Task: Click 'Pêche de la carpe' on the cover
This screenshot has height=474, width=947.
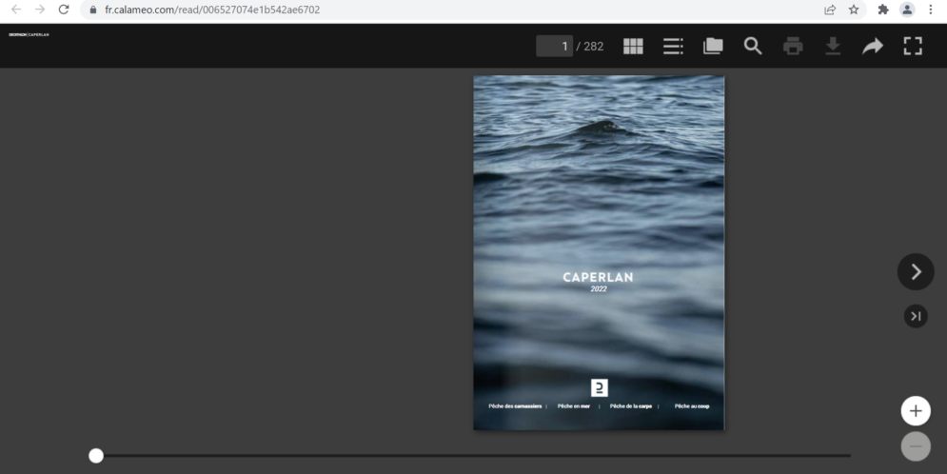Action: 631,406
